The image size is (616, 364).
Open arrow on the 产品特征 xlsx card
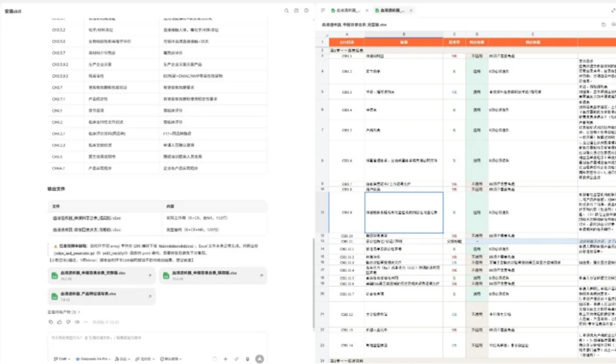(x=150, y=297)
